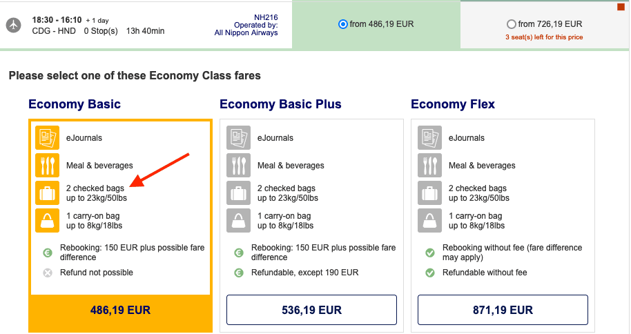Image resolution: width=631 pixels, height=334 pixels.
Task: Click the red corner marker at top right
Action: pos(621,7)
